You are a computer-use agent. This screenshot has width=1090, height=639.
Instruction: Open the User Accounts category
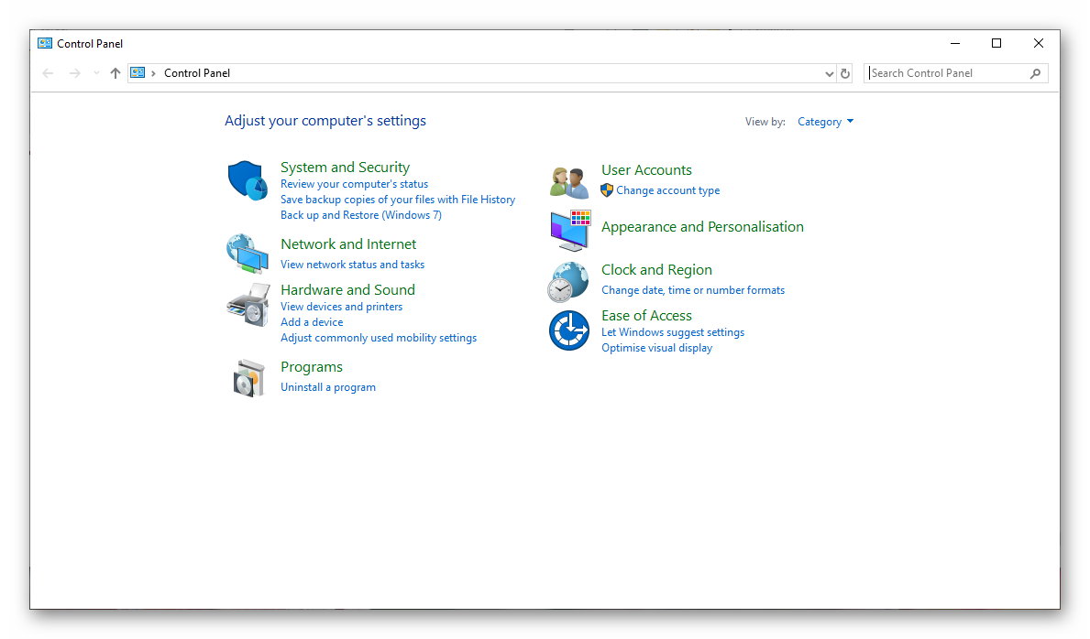tap(646, 170)
